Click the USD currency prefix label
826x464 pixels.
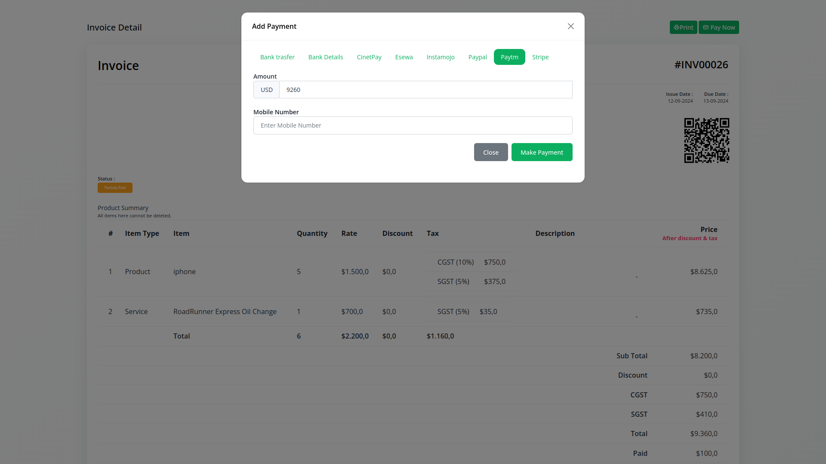[x=266, y=90]
